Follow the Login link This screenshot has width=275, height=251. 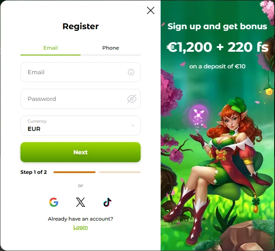81,227
